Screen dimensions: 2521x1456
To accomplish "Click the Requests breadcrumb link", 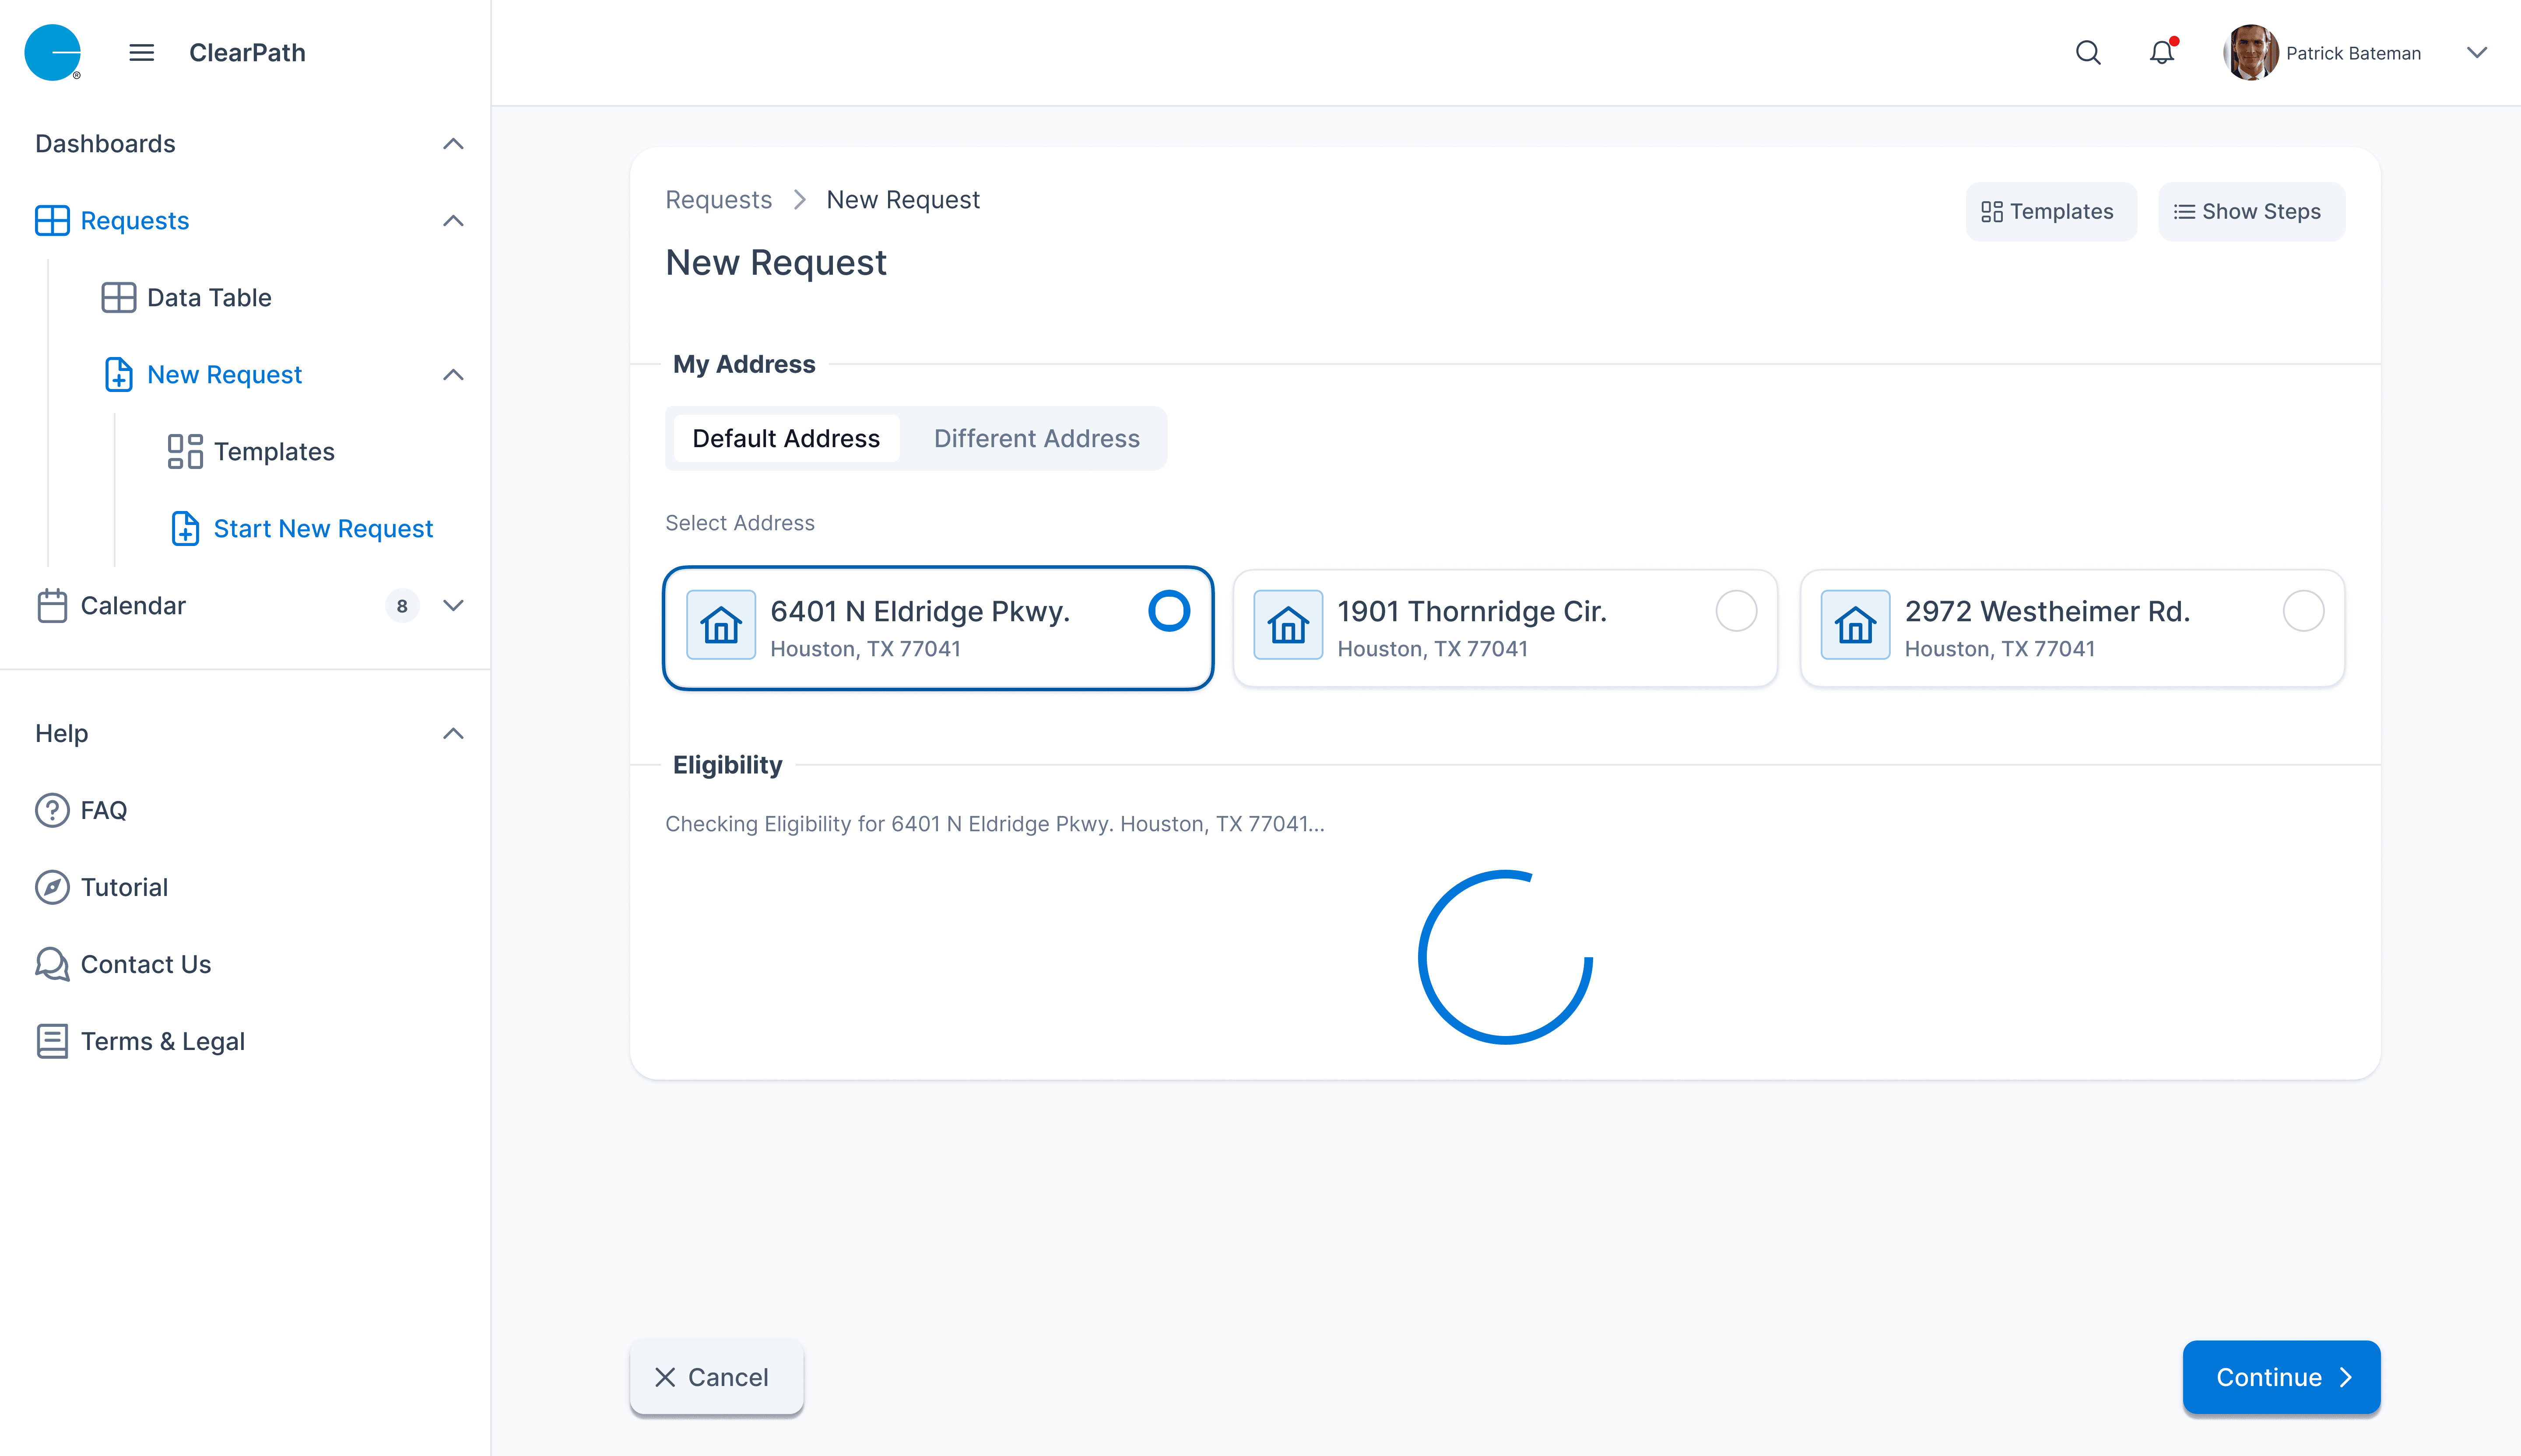I will click(x=718, y=200).
